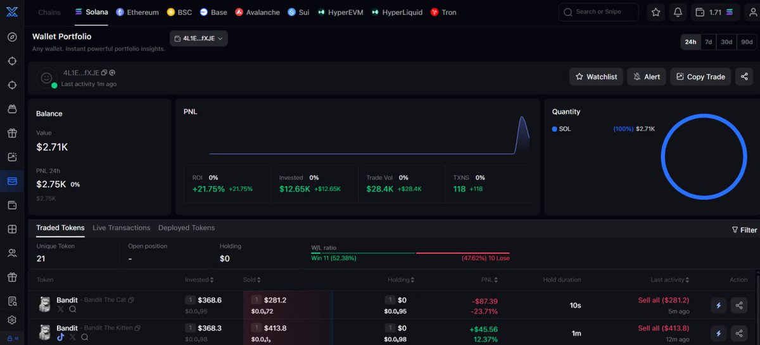Click the W/L ratio win-loss bar
760x345 pixels.
point(410,253)
